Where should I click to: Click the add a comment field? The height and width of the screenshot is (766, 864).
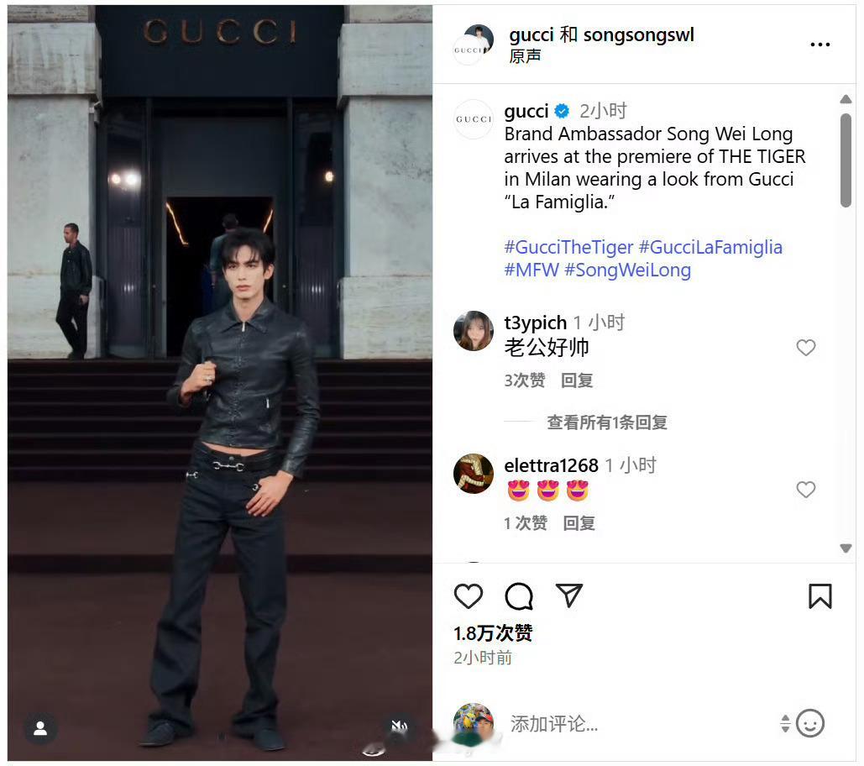click(639, 723)
